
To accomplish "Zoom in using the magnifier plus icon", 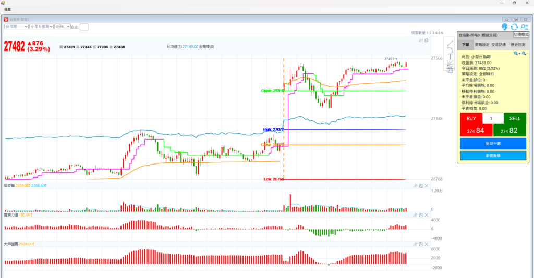I will (516, 53).
